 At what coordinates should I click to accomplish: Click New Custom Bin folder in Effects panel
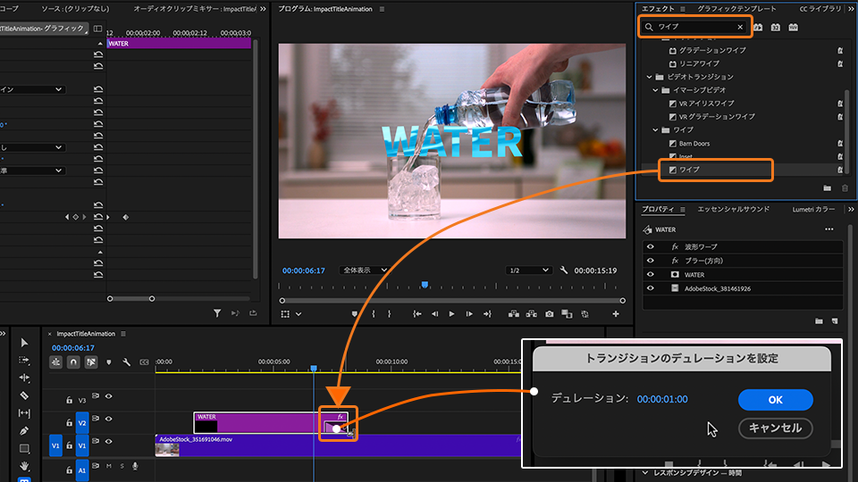827,188
